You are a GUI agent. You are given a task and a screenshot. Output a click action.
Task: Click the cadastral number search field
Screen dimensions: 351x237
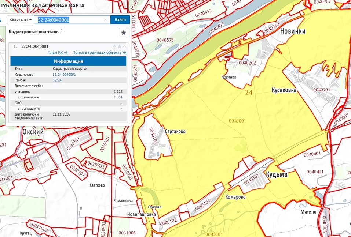[x=70, y=20]
